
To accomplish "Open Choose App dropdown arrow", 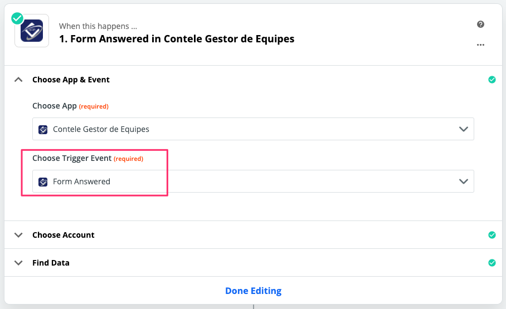I will coord(464,129).
